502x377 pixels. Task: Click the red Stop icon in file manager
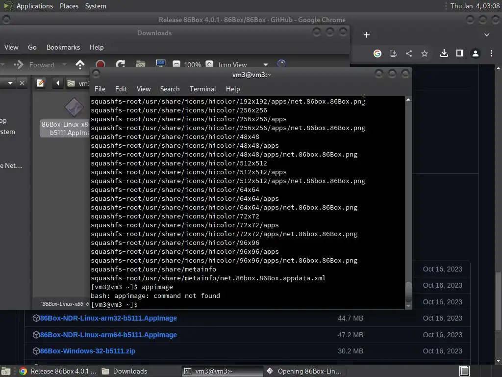click(x=100, y=64)
